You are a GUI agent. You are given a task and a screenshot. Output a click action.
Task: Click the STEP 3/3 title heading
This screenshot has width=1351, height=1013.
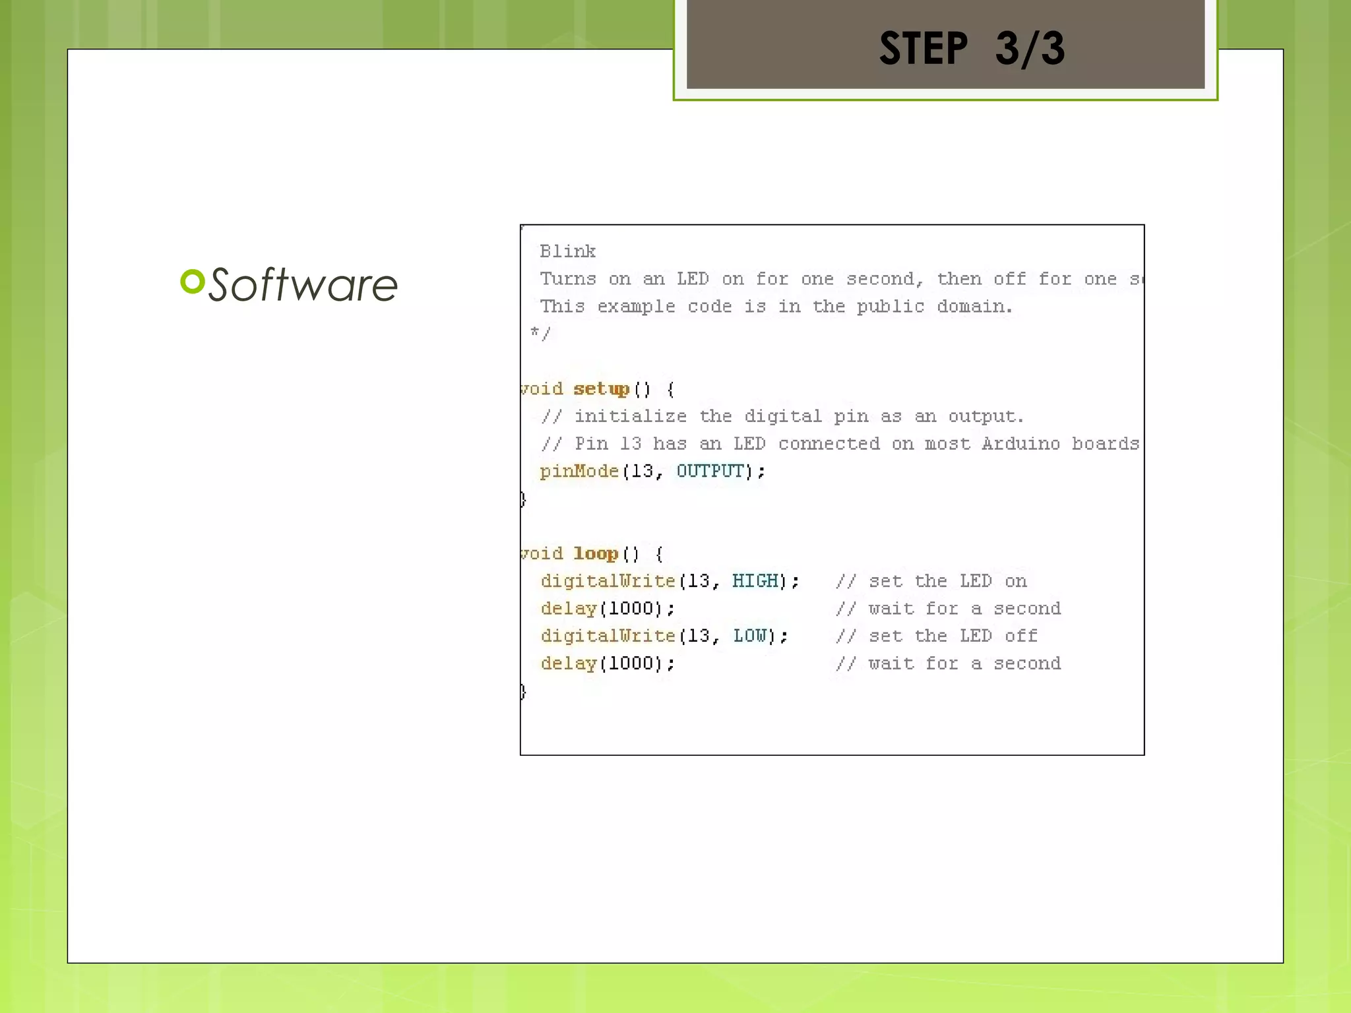[x=972, y=48]
